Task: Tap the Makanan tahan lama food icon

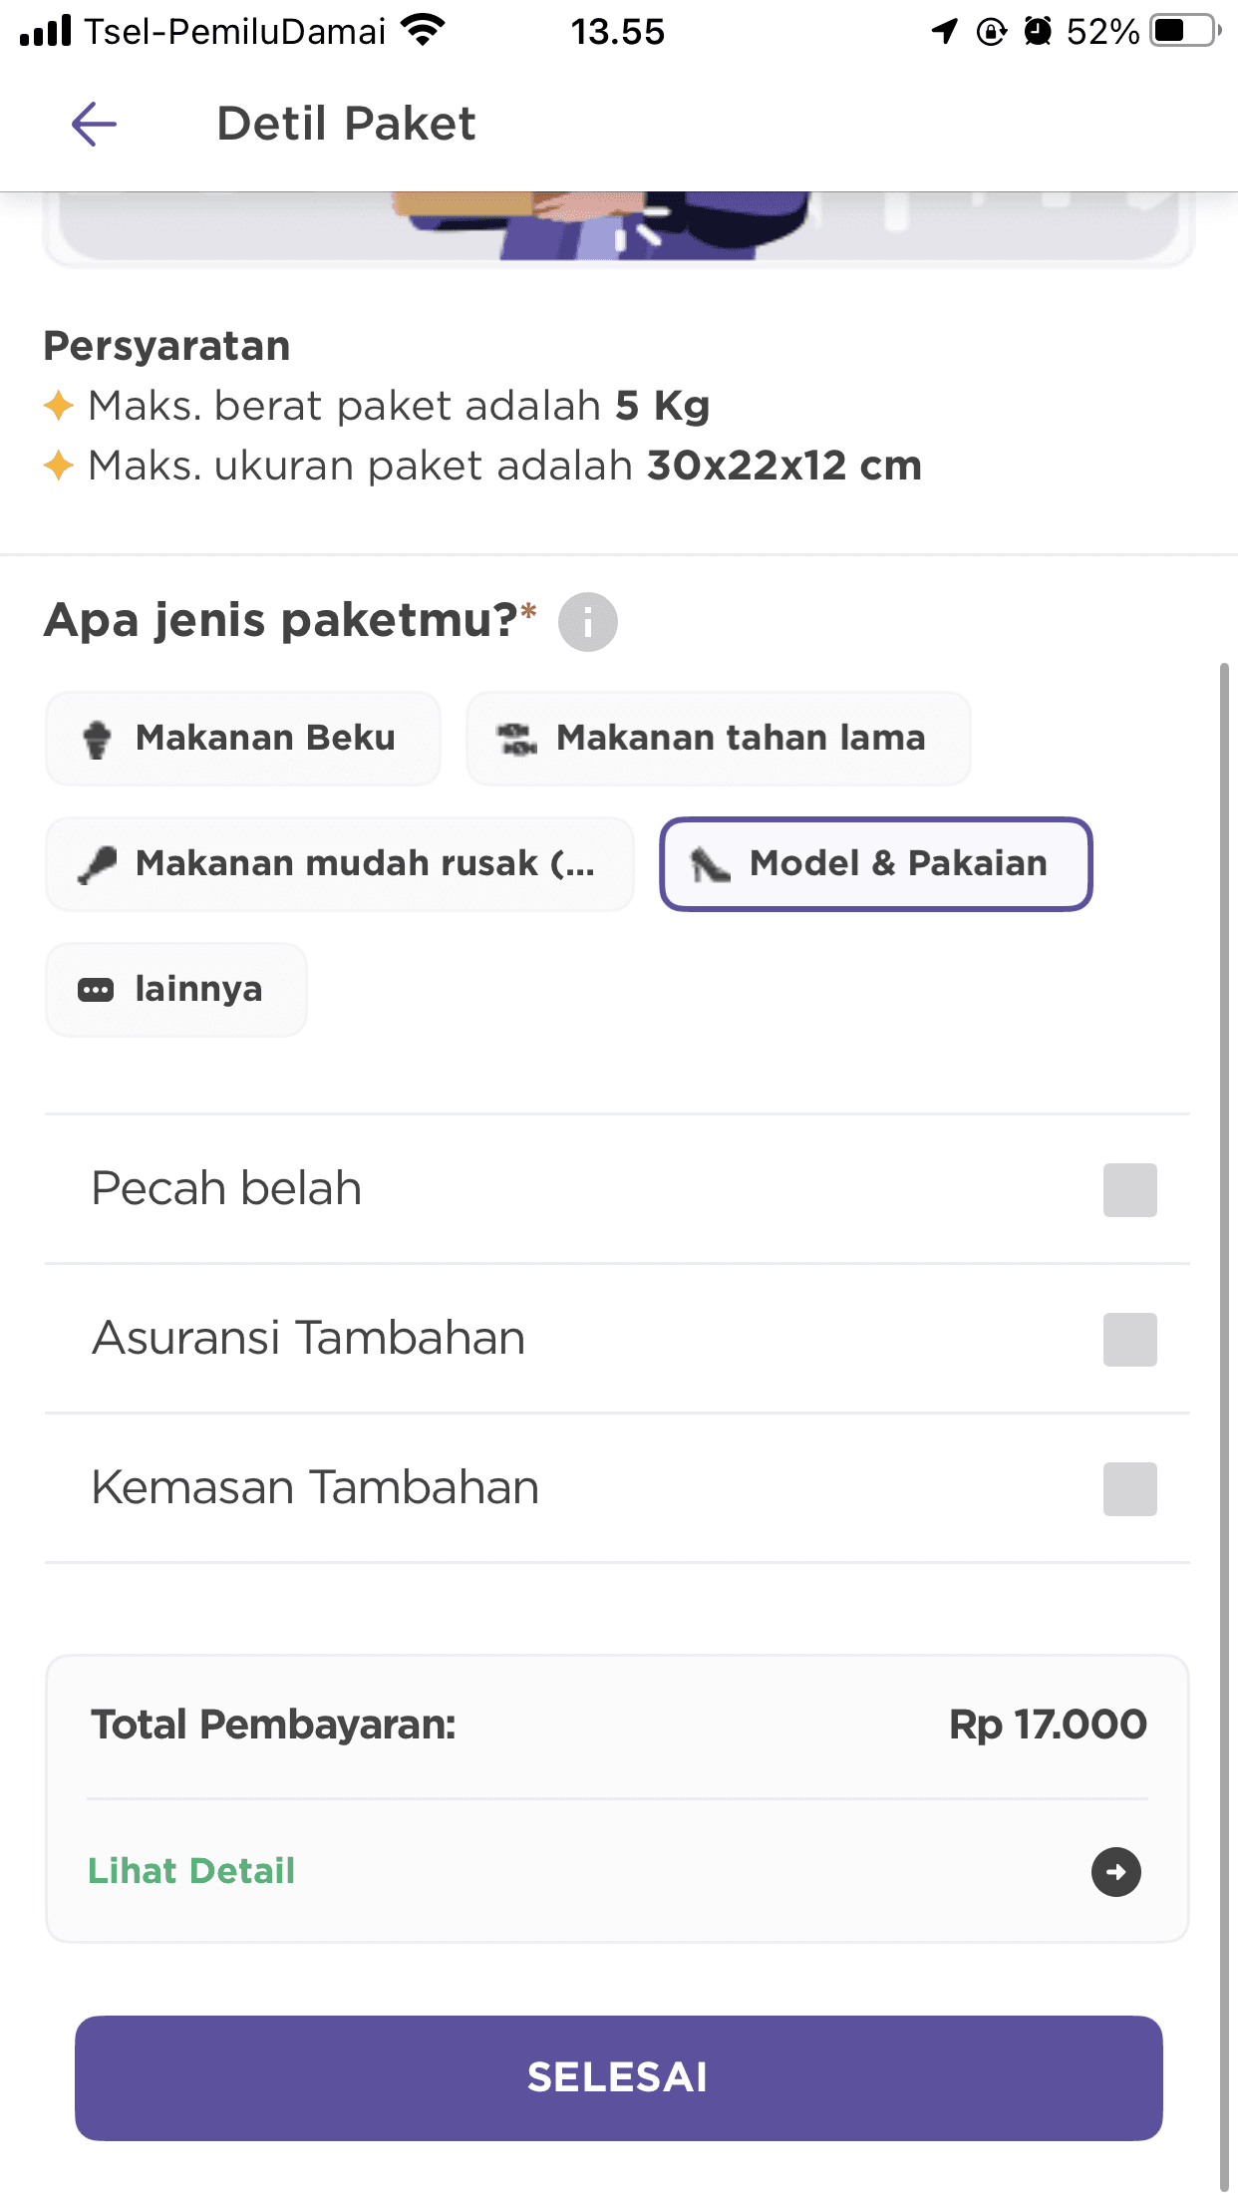Action: tap(517, 739)
